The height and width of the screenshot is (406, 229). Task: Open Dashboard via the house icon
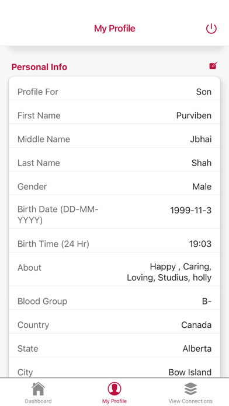pos(38,388)
